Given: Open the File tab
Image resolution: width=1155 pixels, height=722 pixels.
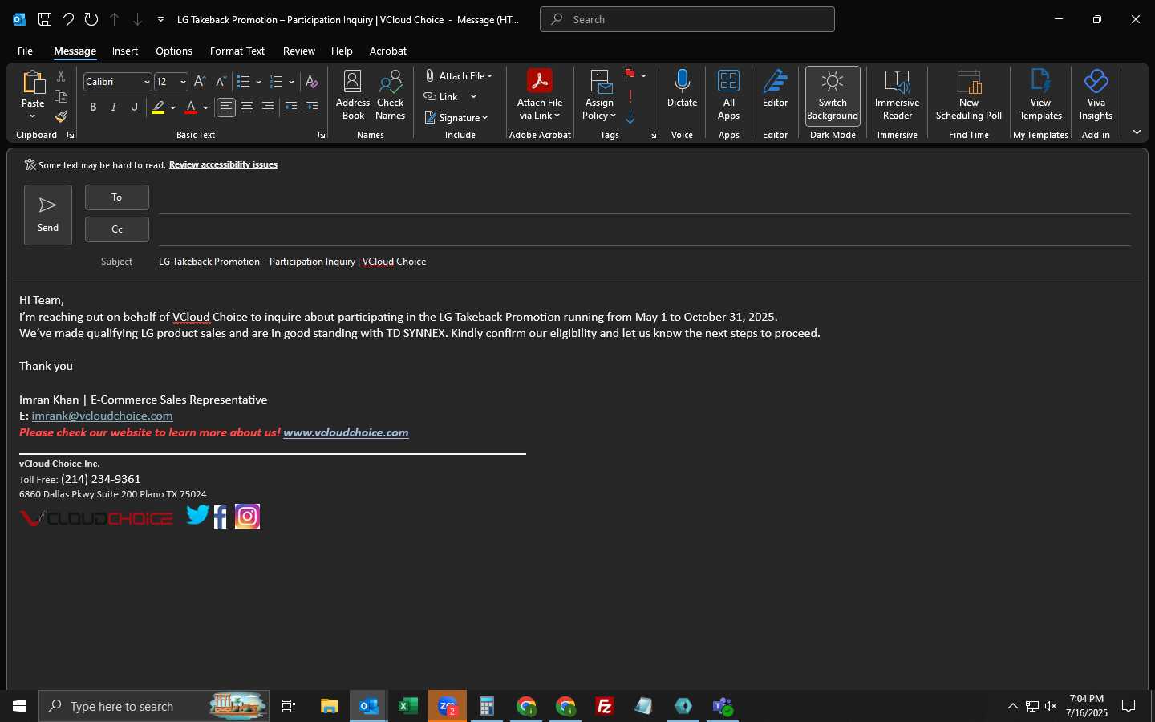Looking at the screenshot, I should coord(25,51).
